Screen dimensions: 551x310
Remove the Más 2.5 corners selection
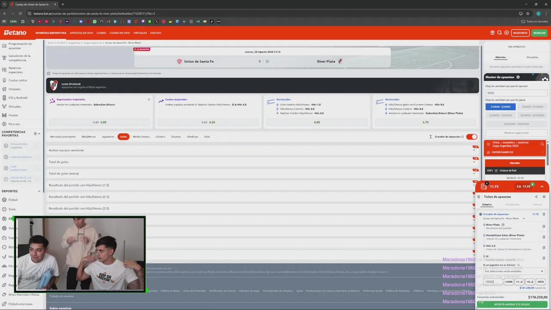(544, 247)
